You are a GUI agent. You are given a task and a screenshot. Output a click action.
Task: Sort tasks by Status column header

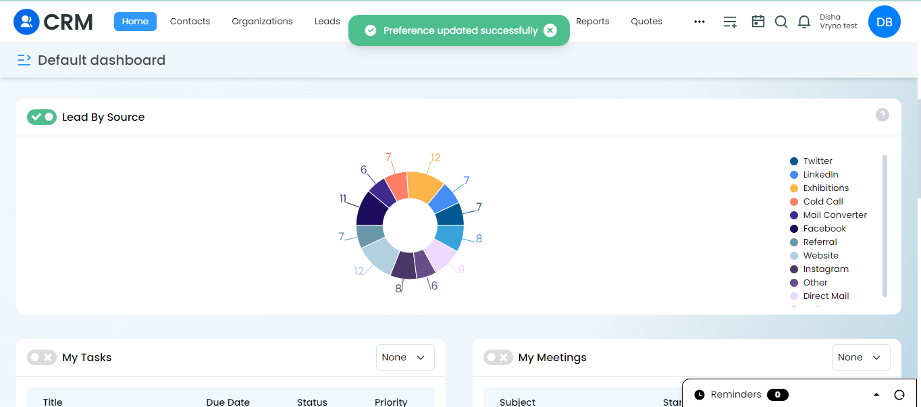(312, 402)
